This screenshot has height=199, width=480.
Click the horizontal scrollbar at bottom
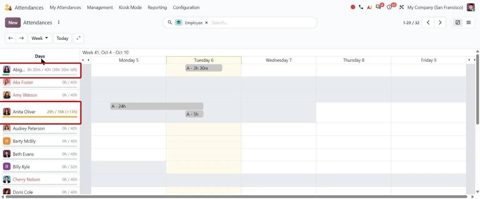pyautogui.click(x=236, y=197)
